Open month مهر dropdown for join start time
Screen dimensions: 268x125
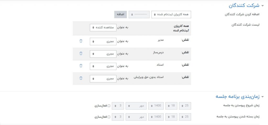coord(136,106)
